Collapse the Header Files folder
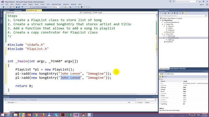Screen dimensions: 209x117 pyautogui.click(x=162, y=24)
